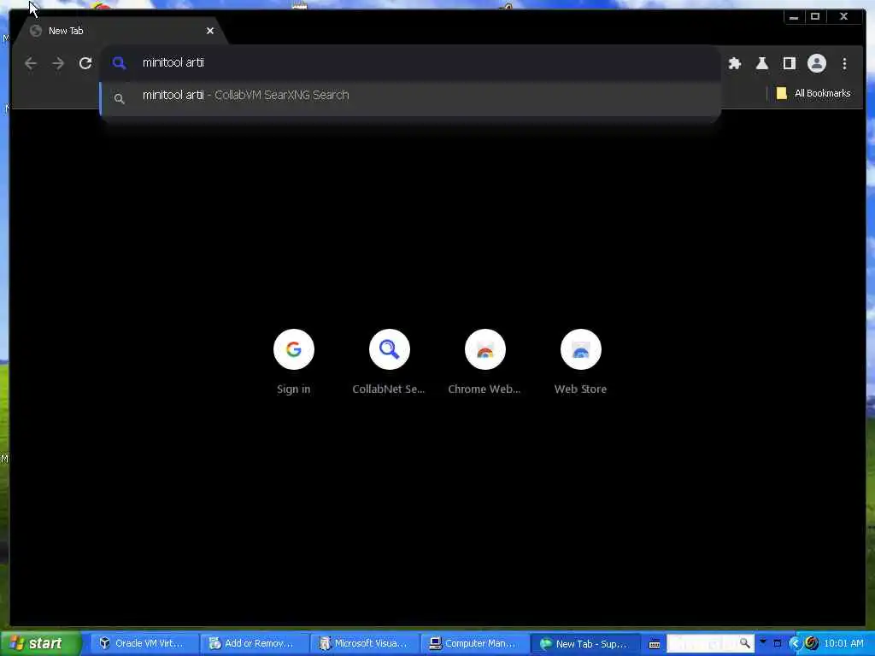875x656 pixels.
Task: Click the keyboard icon in the taskbar
Action: tap(654, 644)
